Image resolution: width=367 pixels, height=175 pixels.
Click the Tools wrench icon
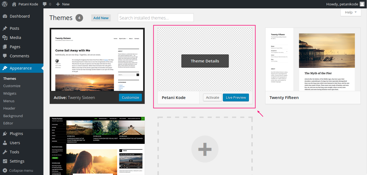[5, 152]
